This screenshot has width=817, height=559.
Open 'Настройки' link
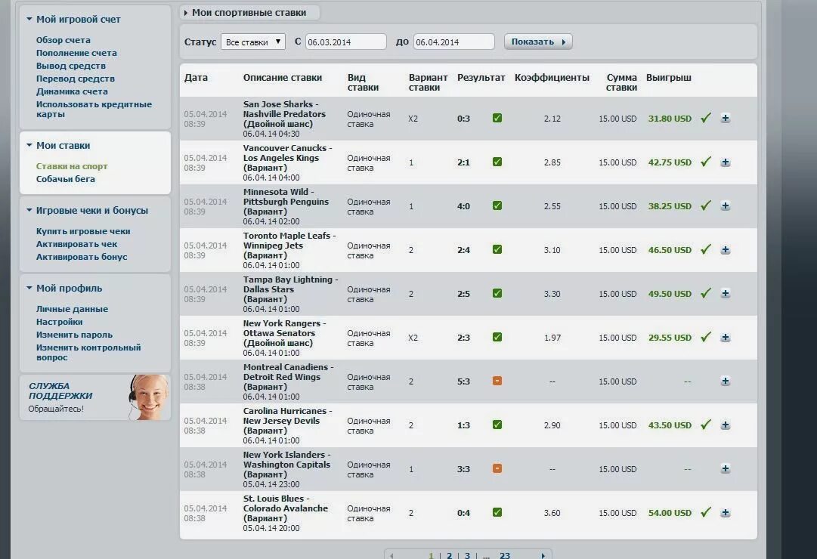60,322
